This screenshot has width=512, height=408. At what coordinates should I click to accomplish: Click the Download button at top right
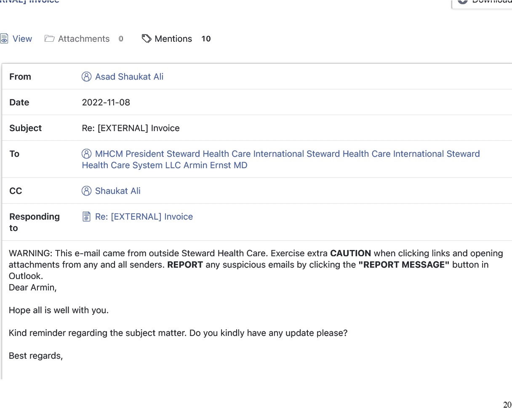(x=484, y=2)
